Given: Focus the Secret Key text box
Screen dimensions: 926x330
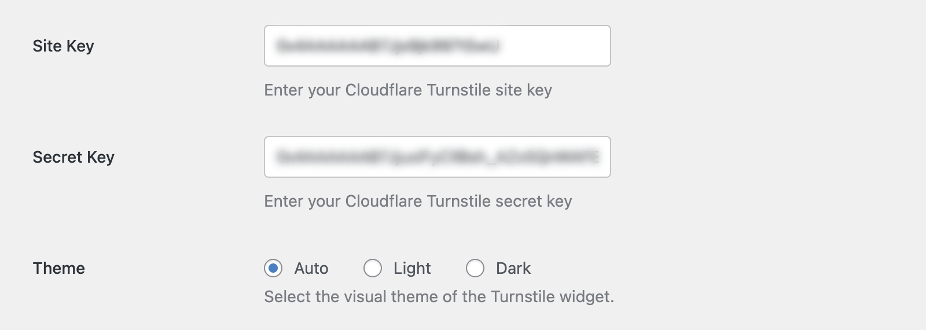Looking at the screenshot, I should (x=437, y=157).
